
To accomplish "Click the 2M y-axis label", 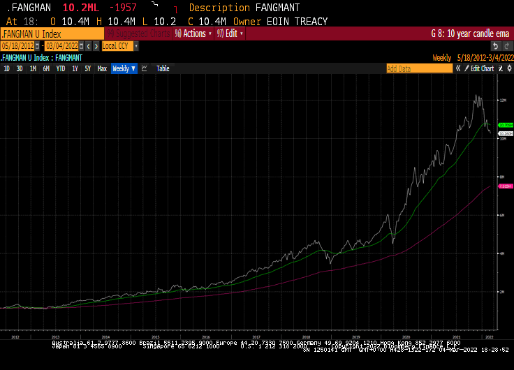I will click(501, 292).
